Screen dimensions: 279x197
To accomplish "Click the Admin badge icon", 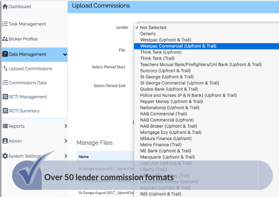I will (5, 141).
